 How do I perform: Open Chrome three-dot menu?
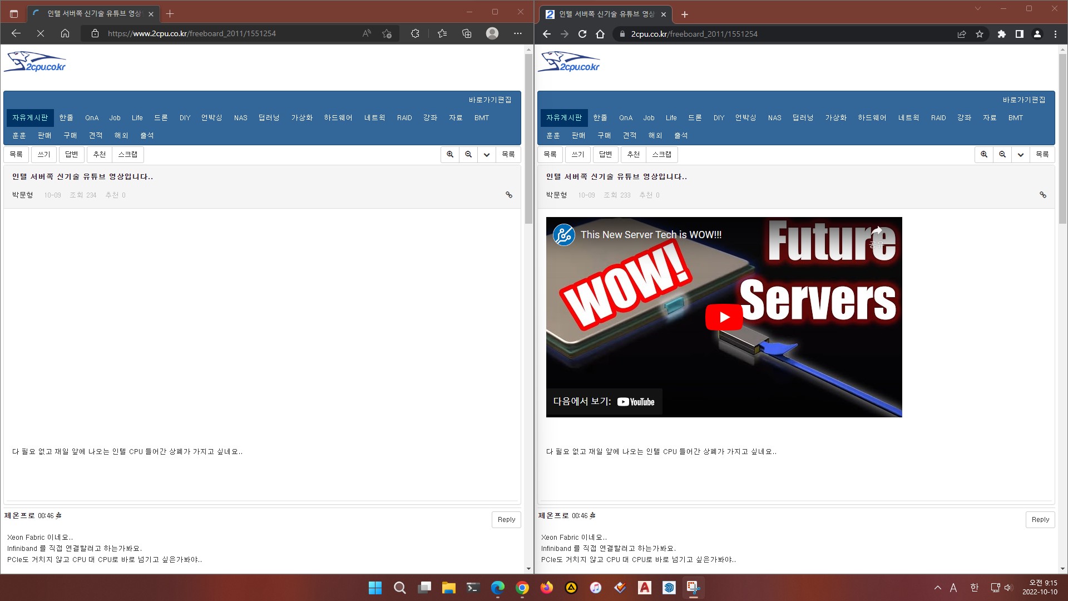tap(1055, 34)
